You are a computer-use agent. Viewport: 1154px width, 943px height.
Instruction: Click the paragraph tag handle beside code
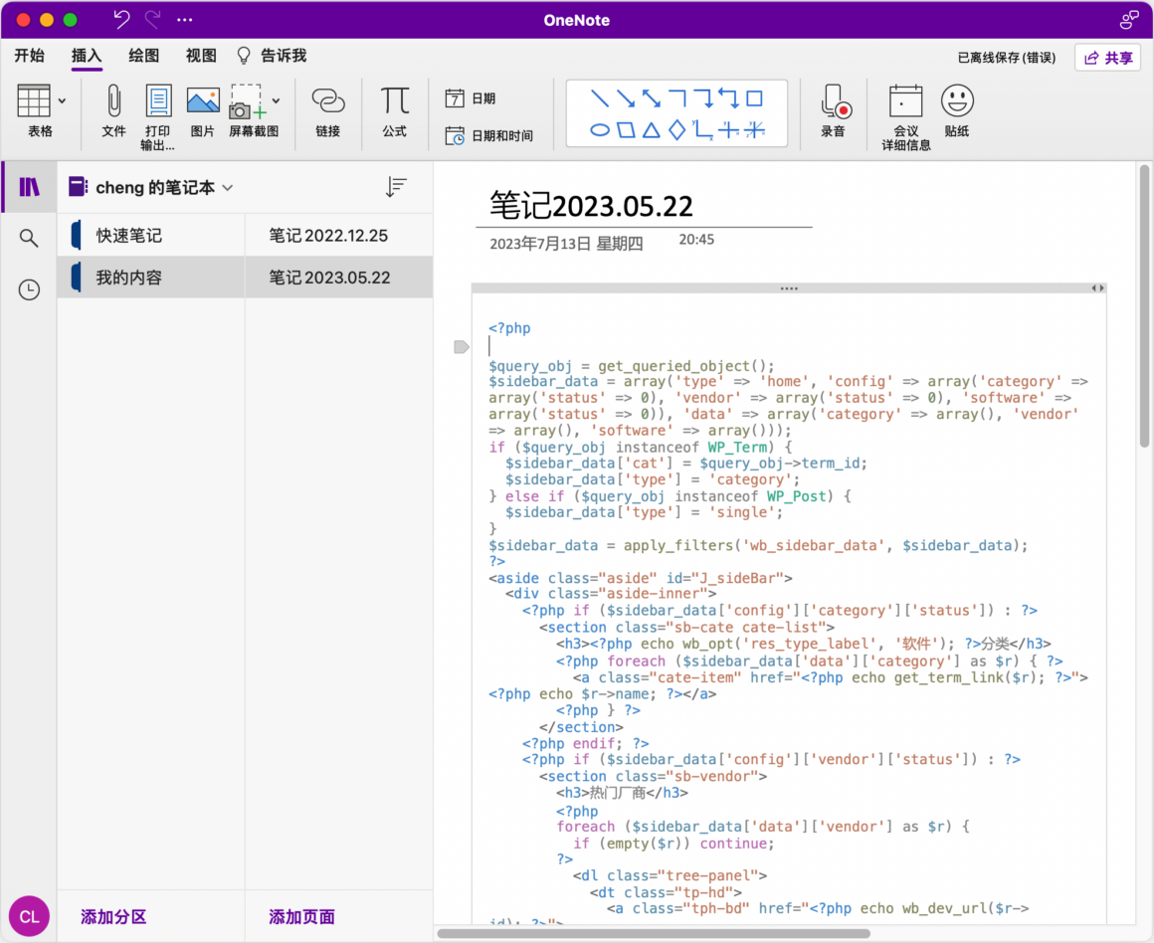tap(462, 347)
